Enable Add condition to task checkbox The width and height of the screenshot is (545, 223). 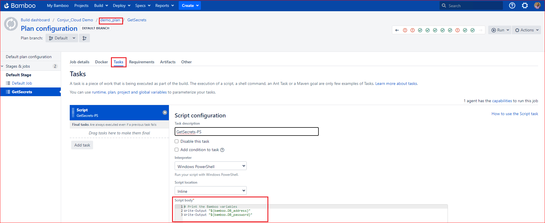pos(177,150)
